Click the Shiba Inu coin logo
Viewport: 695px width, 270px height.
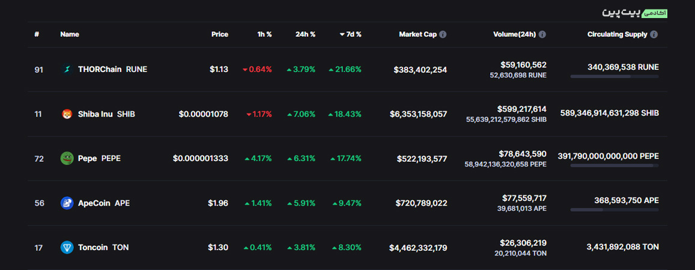tap(67, 114)
